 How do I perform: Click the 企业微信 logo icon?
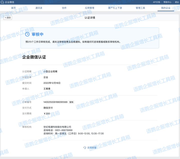tap(2, 2)
